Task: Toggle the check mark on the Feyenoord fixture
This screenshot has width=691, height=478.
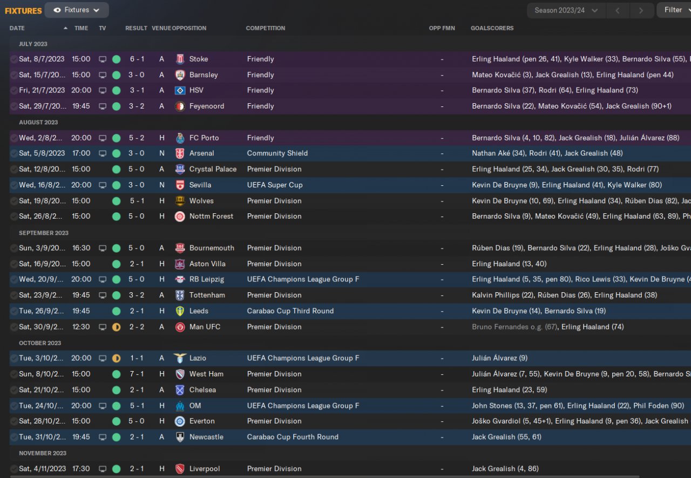Action: pos(13,106)
